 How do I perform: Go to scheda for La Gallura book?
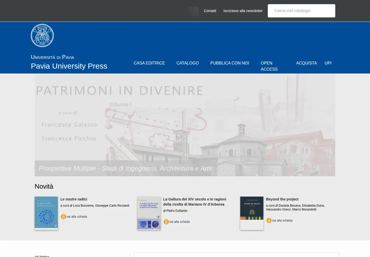179,222
